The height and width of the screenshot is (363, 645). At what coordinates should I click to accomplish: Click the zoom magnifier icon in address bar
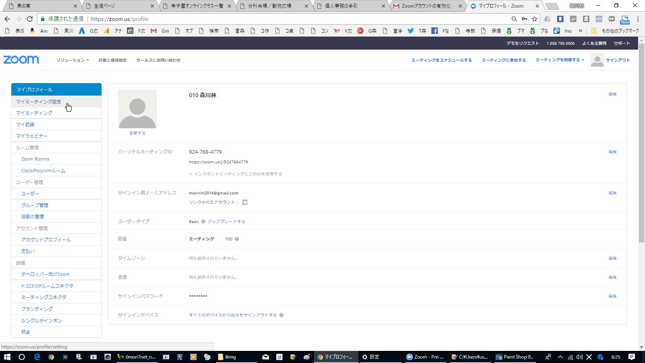click(x=514, y=19)
